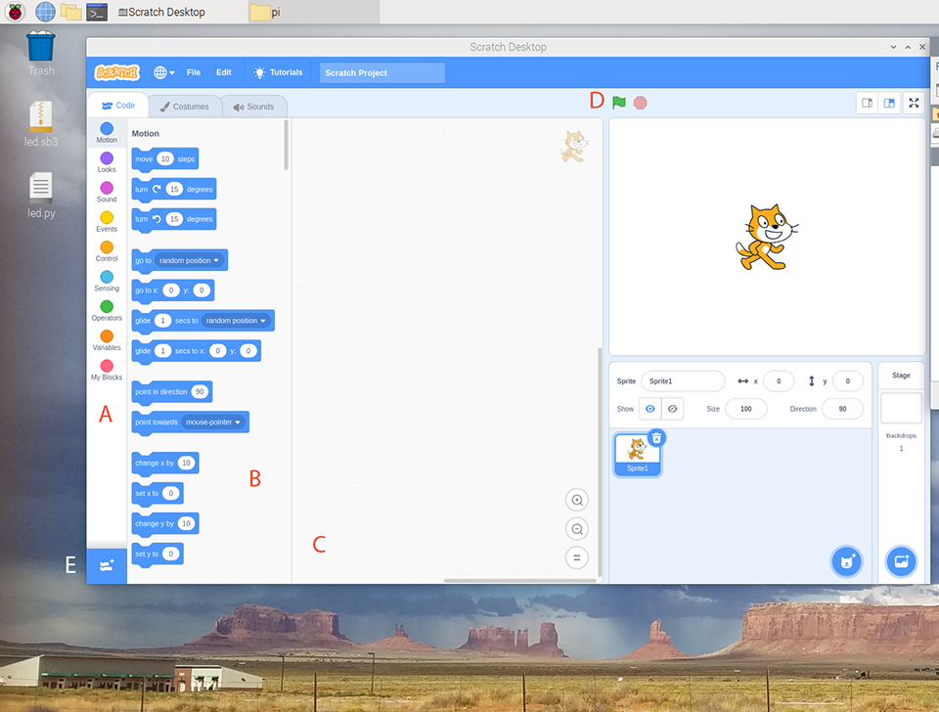Viewport: 939px width, 712px height.
Task: Select the Trash desktop icon
Action: (x=41, y=54)
